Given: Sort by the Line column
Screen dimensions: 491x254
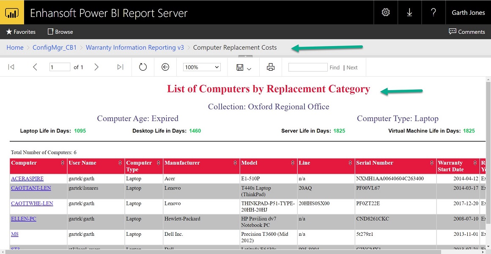Looking at the screenshot, I should pos(350,163).
